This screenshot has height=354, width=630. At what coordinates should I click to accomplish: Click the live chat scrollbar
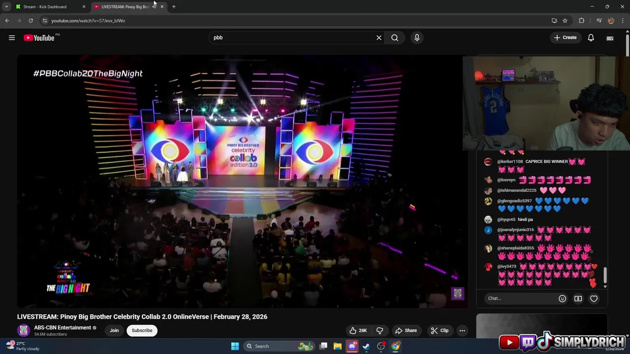(605, 276)
